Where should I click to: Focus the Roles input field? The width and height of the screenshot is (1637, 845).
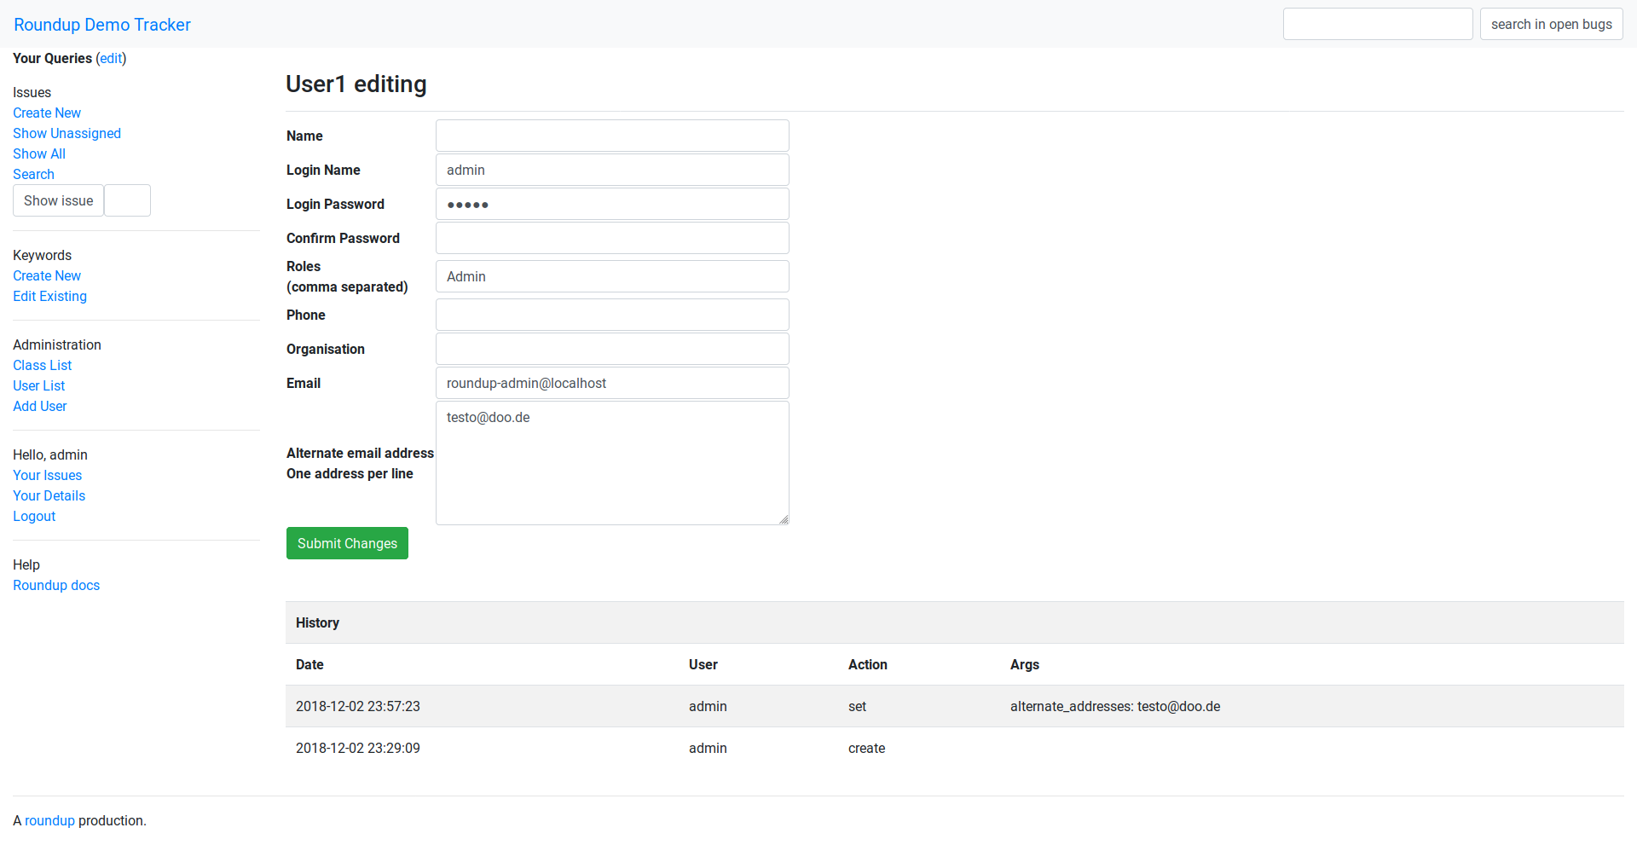612,276
